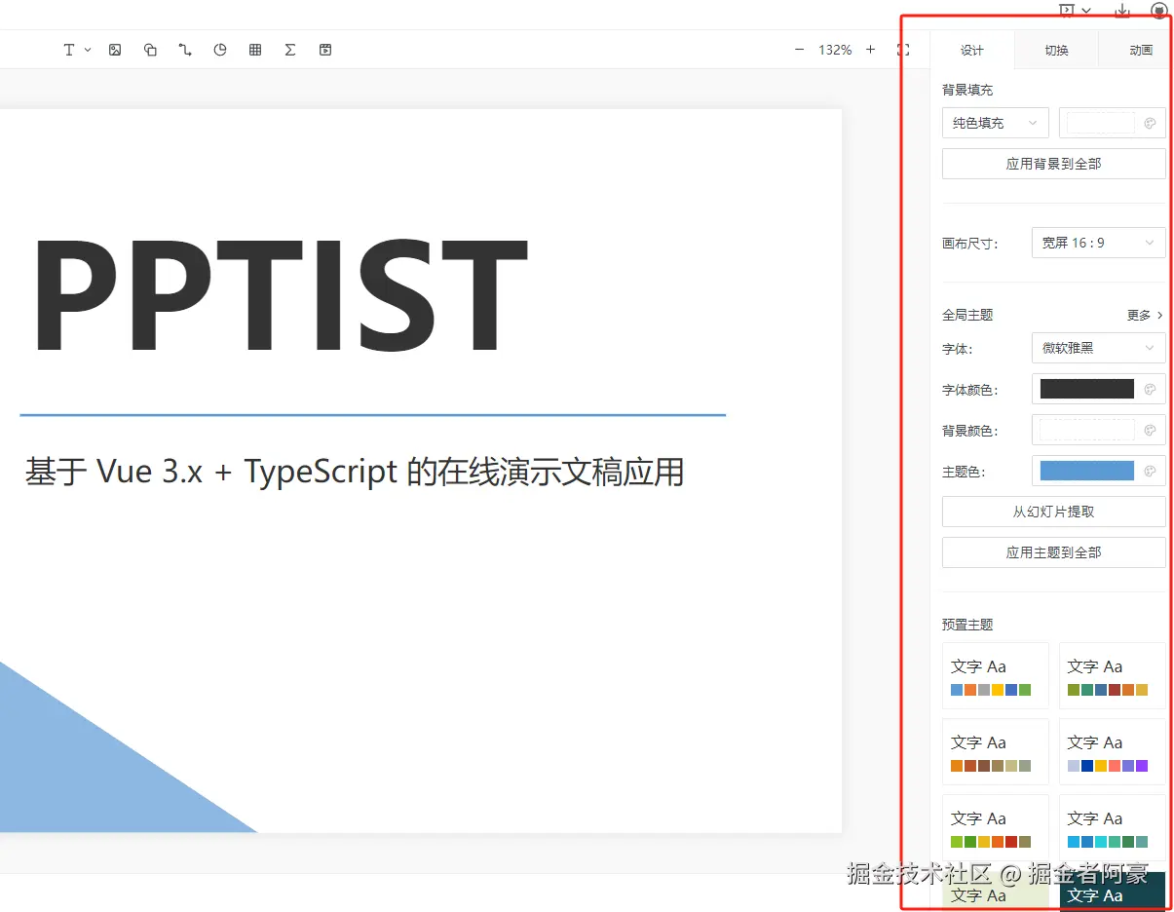
Task: Select the insert image tool
Action: click(115, 50)
